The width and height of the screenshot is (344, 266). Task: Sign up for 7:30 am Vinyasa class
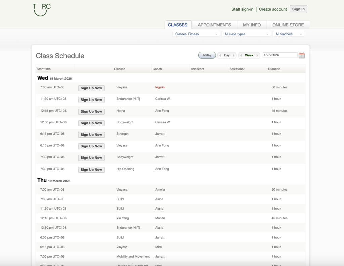point(91,88)
